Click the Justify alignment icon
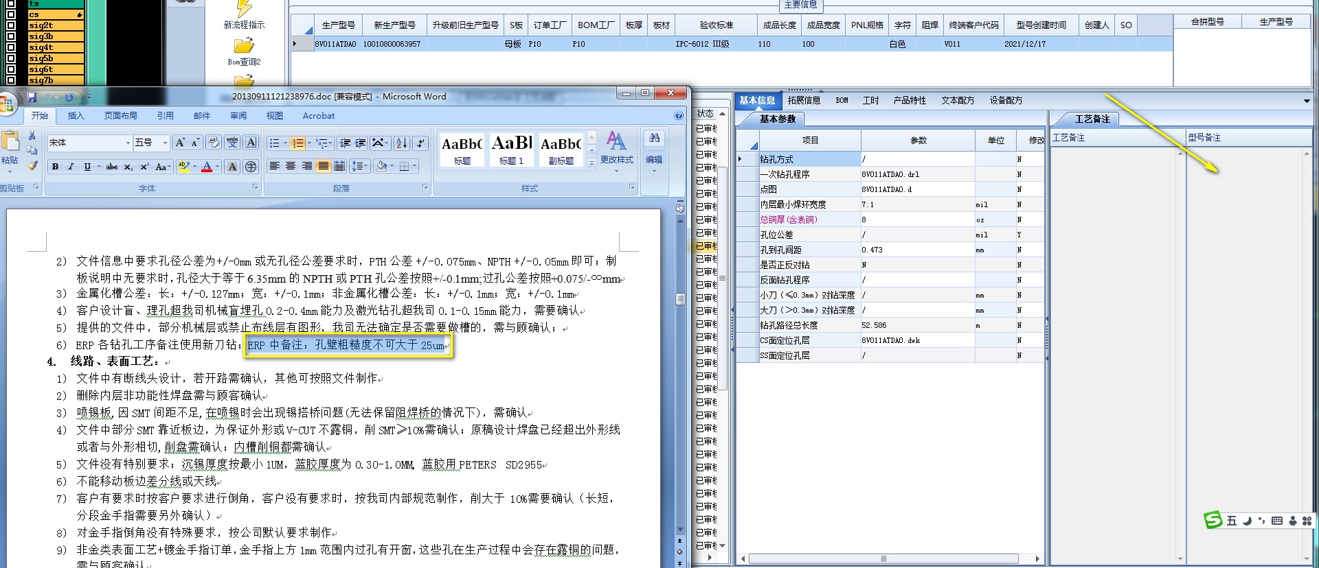The height and width of the screenshot is (568, 1319). [x=324, y=167]
